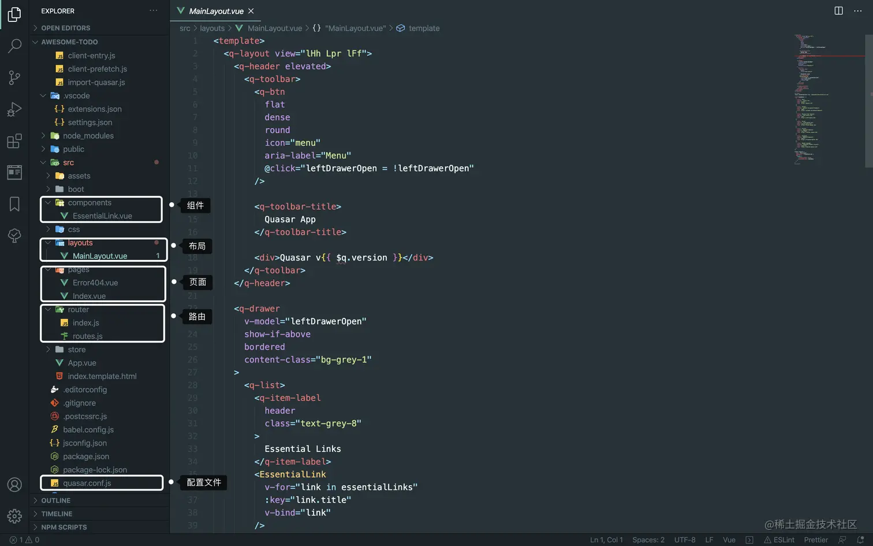Expand the css folder
The image size is (873, 546).
(99, 229)
